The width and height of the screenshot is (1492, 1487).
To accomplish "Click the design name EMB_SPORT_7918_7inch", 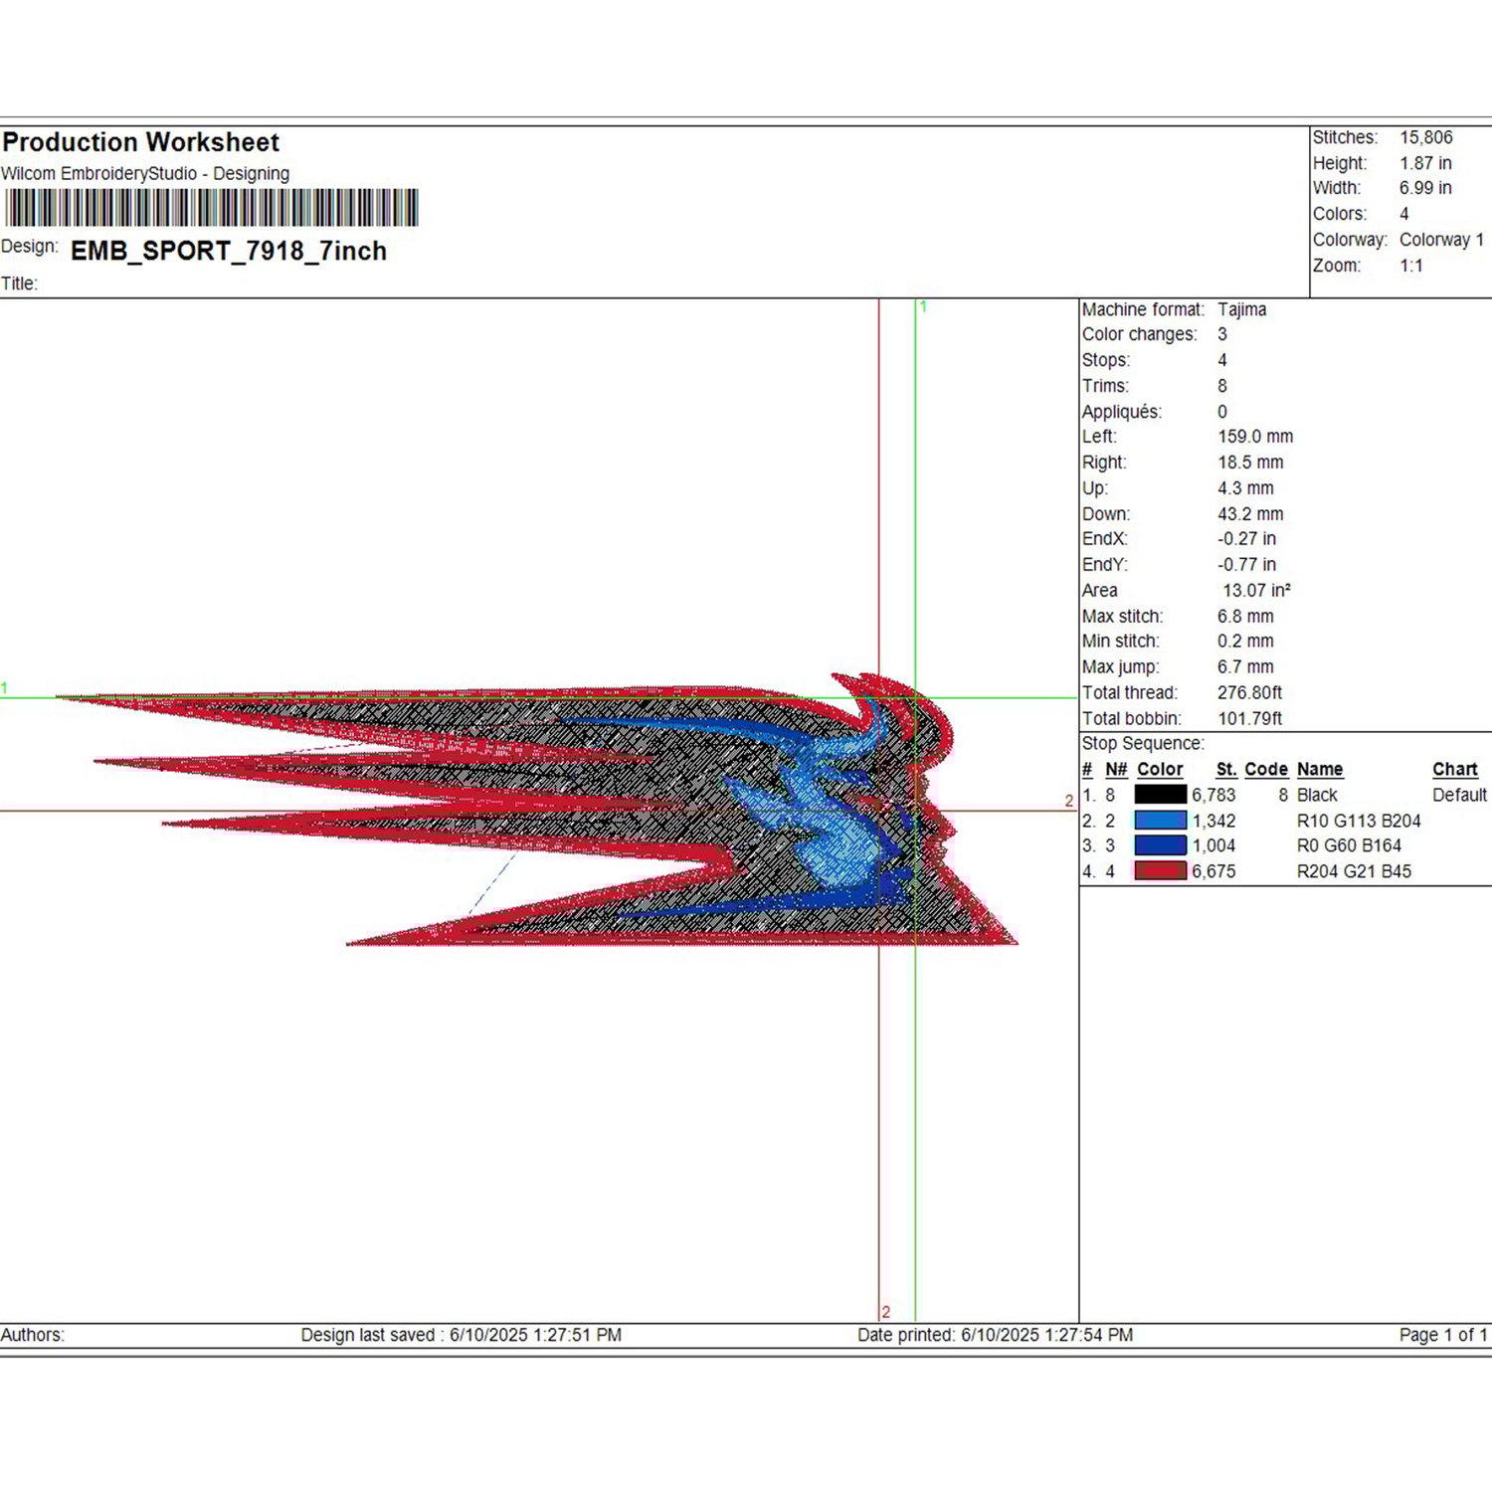I will point(229,251).
